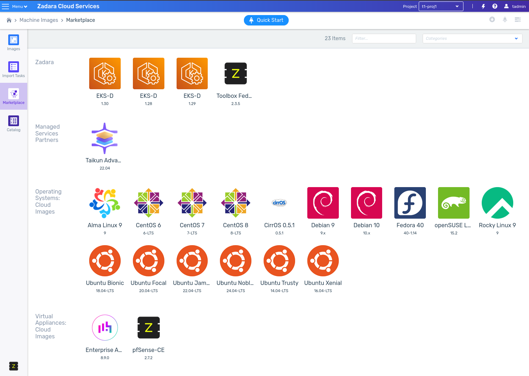Open Catalog in the sidebar
The height and width of the screenshot is (376, 529).
[14, 124]
